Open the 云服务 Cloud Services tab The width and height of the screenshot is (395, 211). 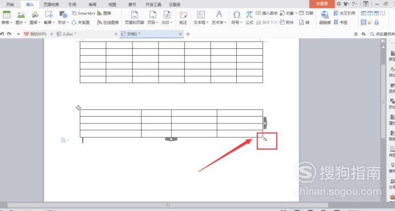tap(175, 5)
